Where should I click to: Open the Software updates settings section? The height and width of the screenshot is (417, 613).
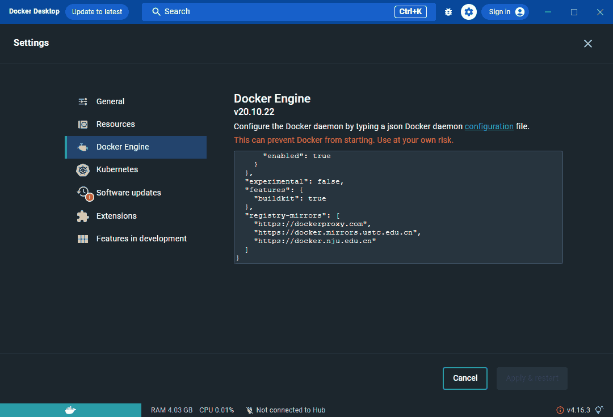(x=129, y=193)
